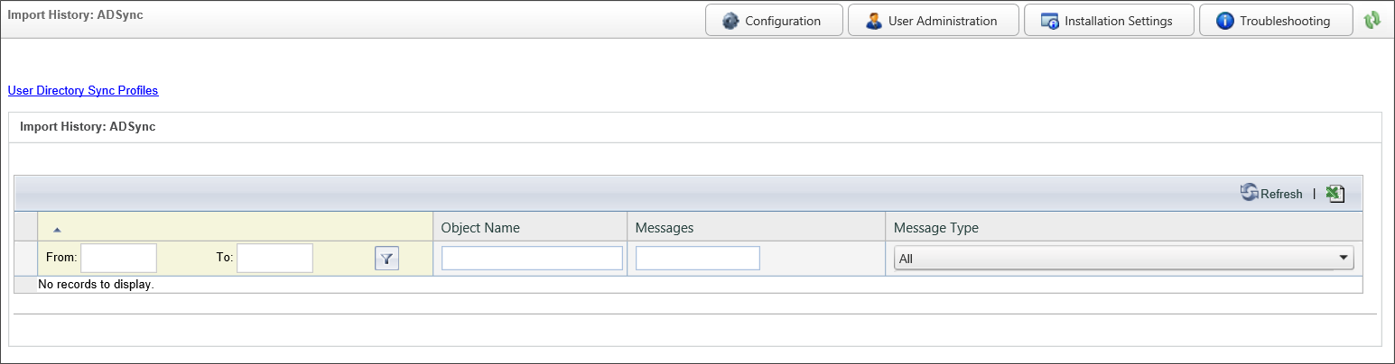The width and height of the screenshot is (1395, 364).
Task: Open the Configuration section
Action: (x=773, y=21)
